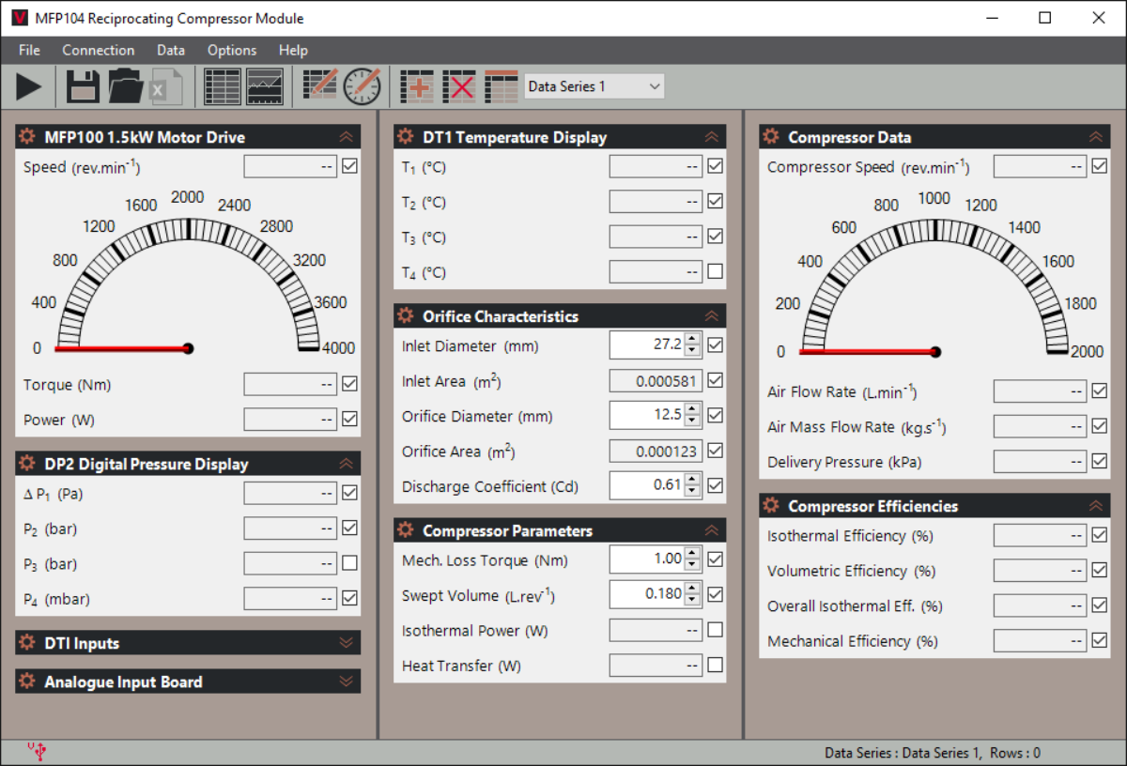Open the Options menu

(232, 50)
